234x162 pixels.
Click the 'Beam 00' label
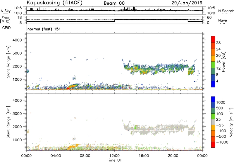[114, 3]
